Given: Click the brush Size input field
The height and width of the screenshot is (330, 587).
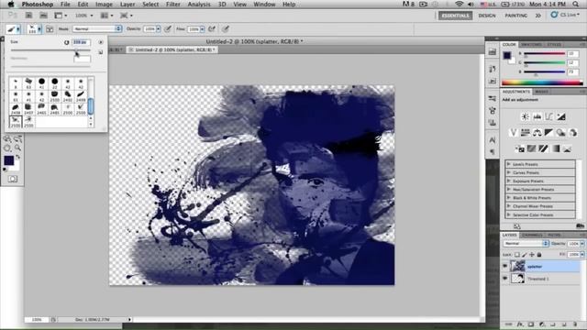Looking at the screenshot, I should pyautogui.click(x=81, y=42).
